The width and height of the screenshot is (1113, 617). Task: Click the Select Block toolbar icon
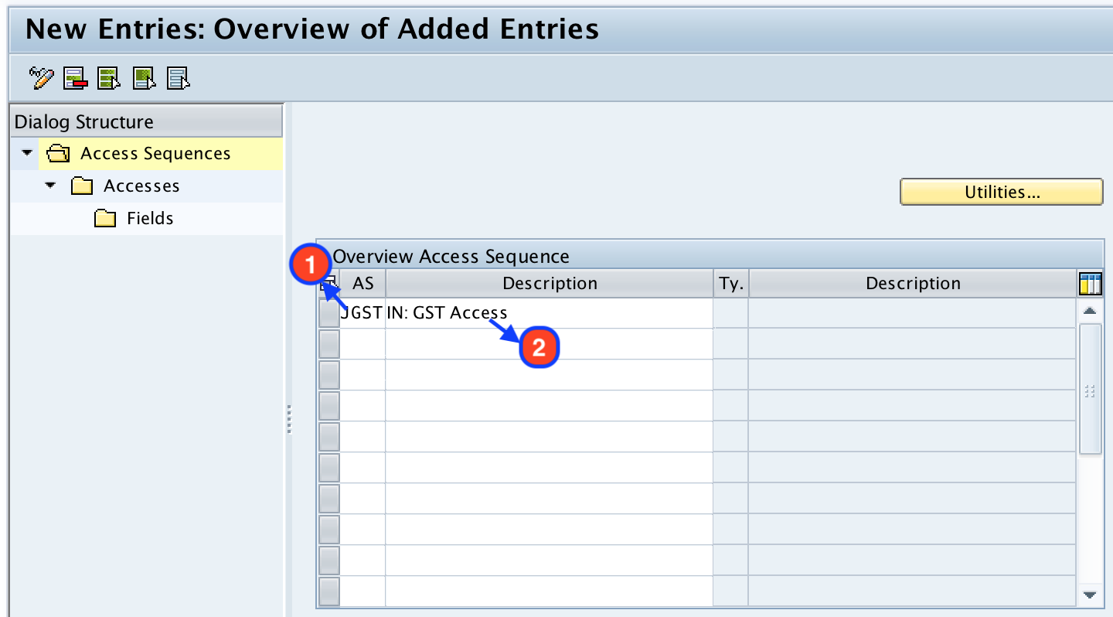pos(145,78)
